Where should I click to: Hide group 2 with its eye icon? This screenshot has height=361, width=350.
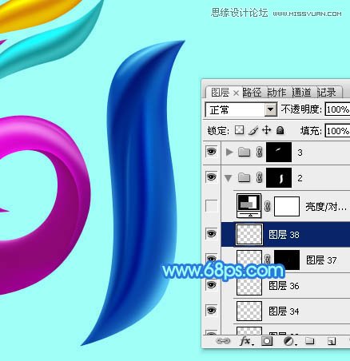coord(212,177)
